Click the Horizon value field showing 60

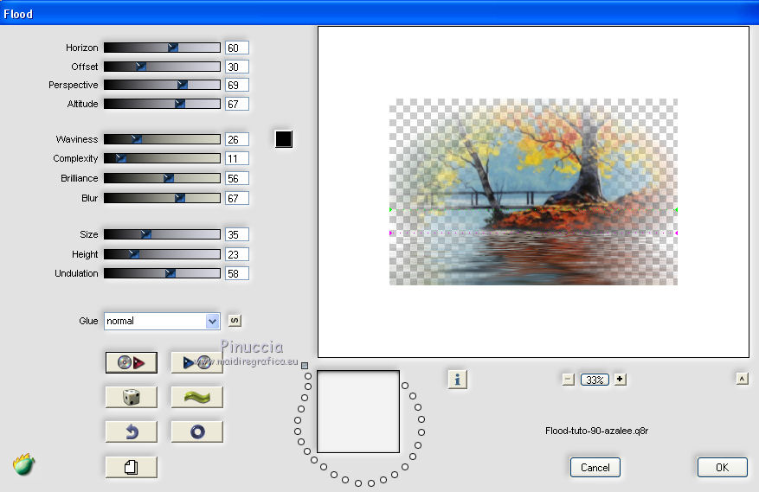pyautogui.click(x=237, y=48)
